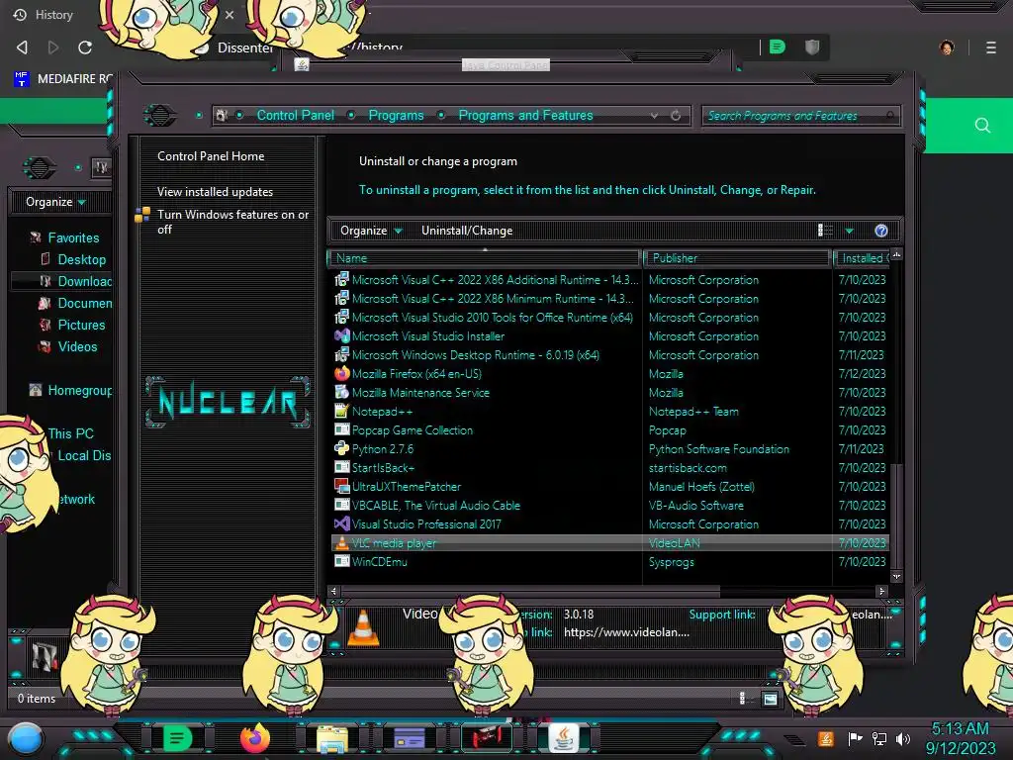The height and width of the screenshot is (760, 1013).
Task: Select Microsoft Visual Studio 2010 Tools for Office Runtime
Action: point(493,318)
